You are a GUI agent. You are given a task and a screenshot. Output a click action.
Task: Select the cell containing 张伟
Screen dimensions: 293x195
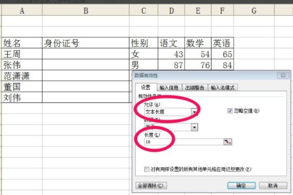pos(22,65)
